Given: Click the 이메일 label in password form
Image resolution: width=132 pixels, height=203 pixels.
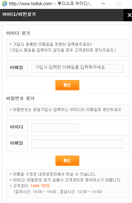Looking at the screenshot, I should [x=16, y=143].
